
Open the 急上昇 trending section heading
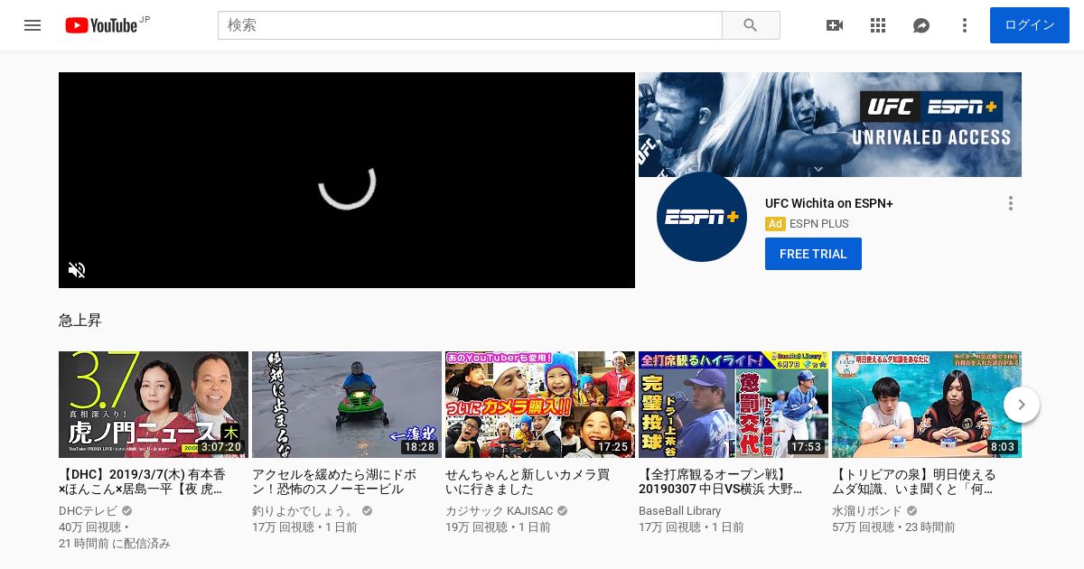point(80,321)
